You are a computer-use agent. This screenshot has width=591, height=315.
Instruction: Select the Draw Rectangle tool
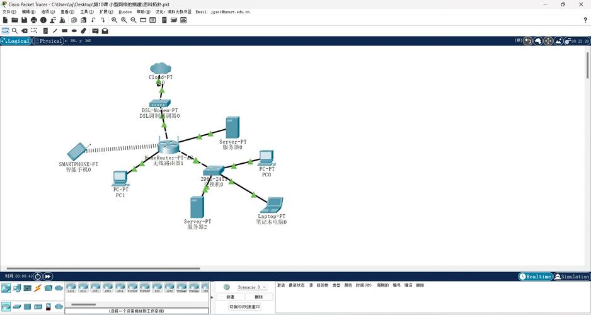tap(64, 31)
